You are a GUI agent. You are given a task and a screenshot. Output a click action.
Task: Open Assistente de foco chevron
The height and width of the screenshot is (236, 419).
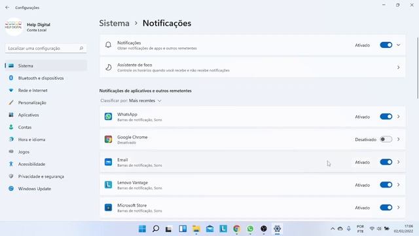click(399, 68)
